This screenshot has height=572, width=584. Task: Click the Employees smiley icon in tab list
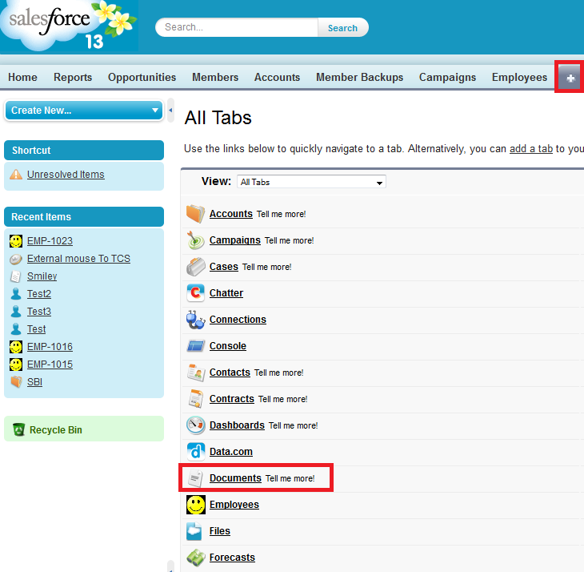(195, 505)
